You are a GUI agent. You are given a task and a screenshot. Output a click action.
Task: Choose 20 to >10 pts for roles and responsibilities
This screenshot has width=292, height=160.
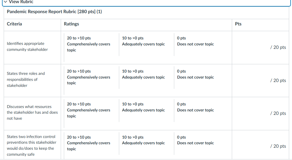click(88, 77)
